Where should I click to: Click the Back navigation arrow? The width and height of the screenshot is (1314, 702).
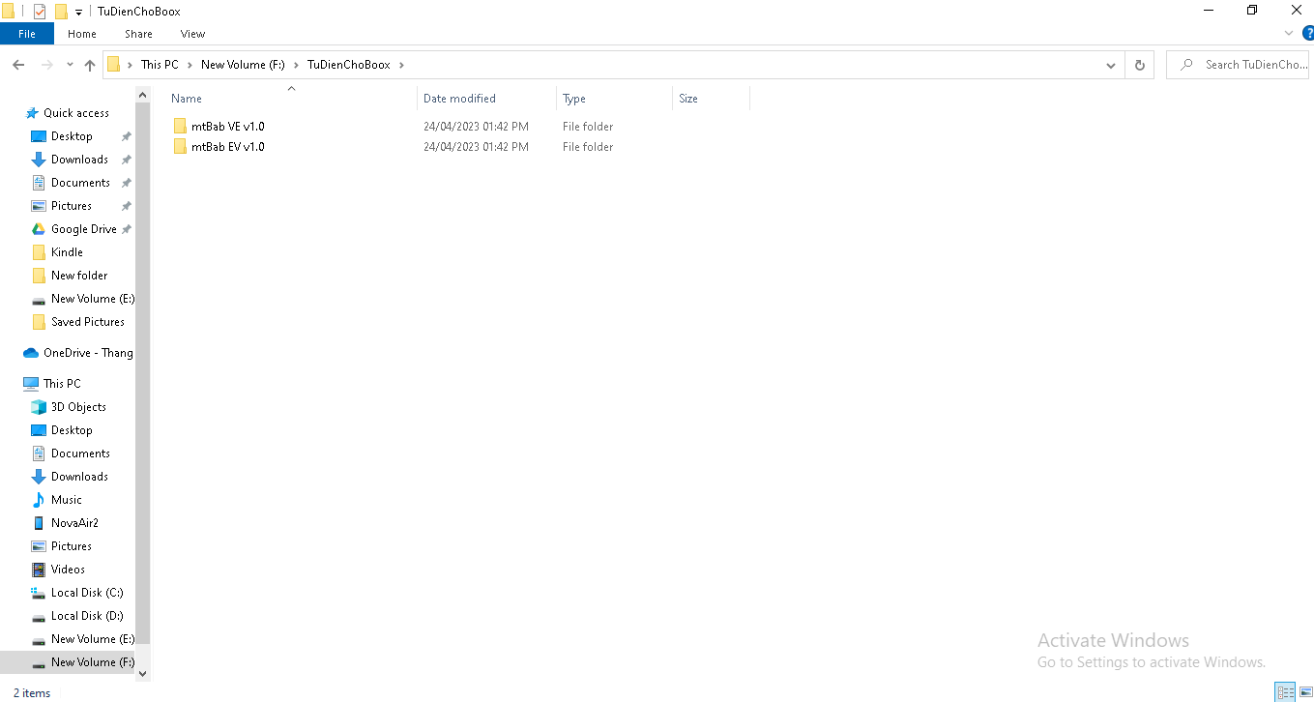18,65
